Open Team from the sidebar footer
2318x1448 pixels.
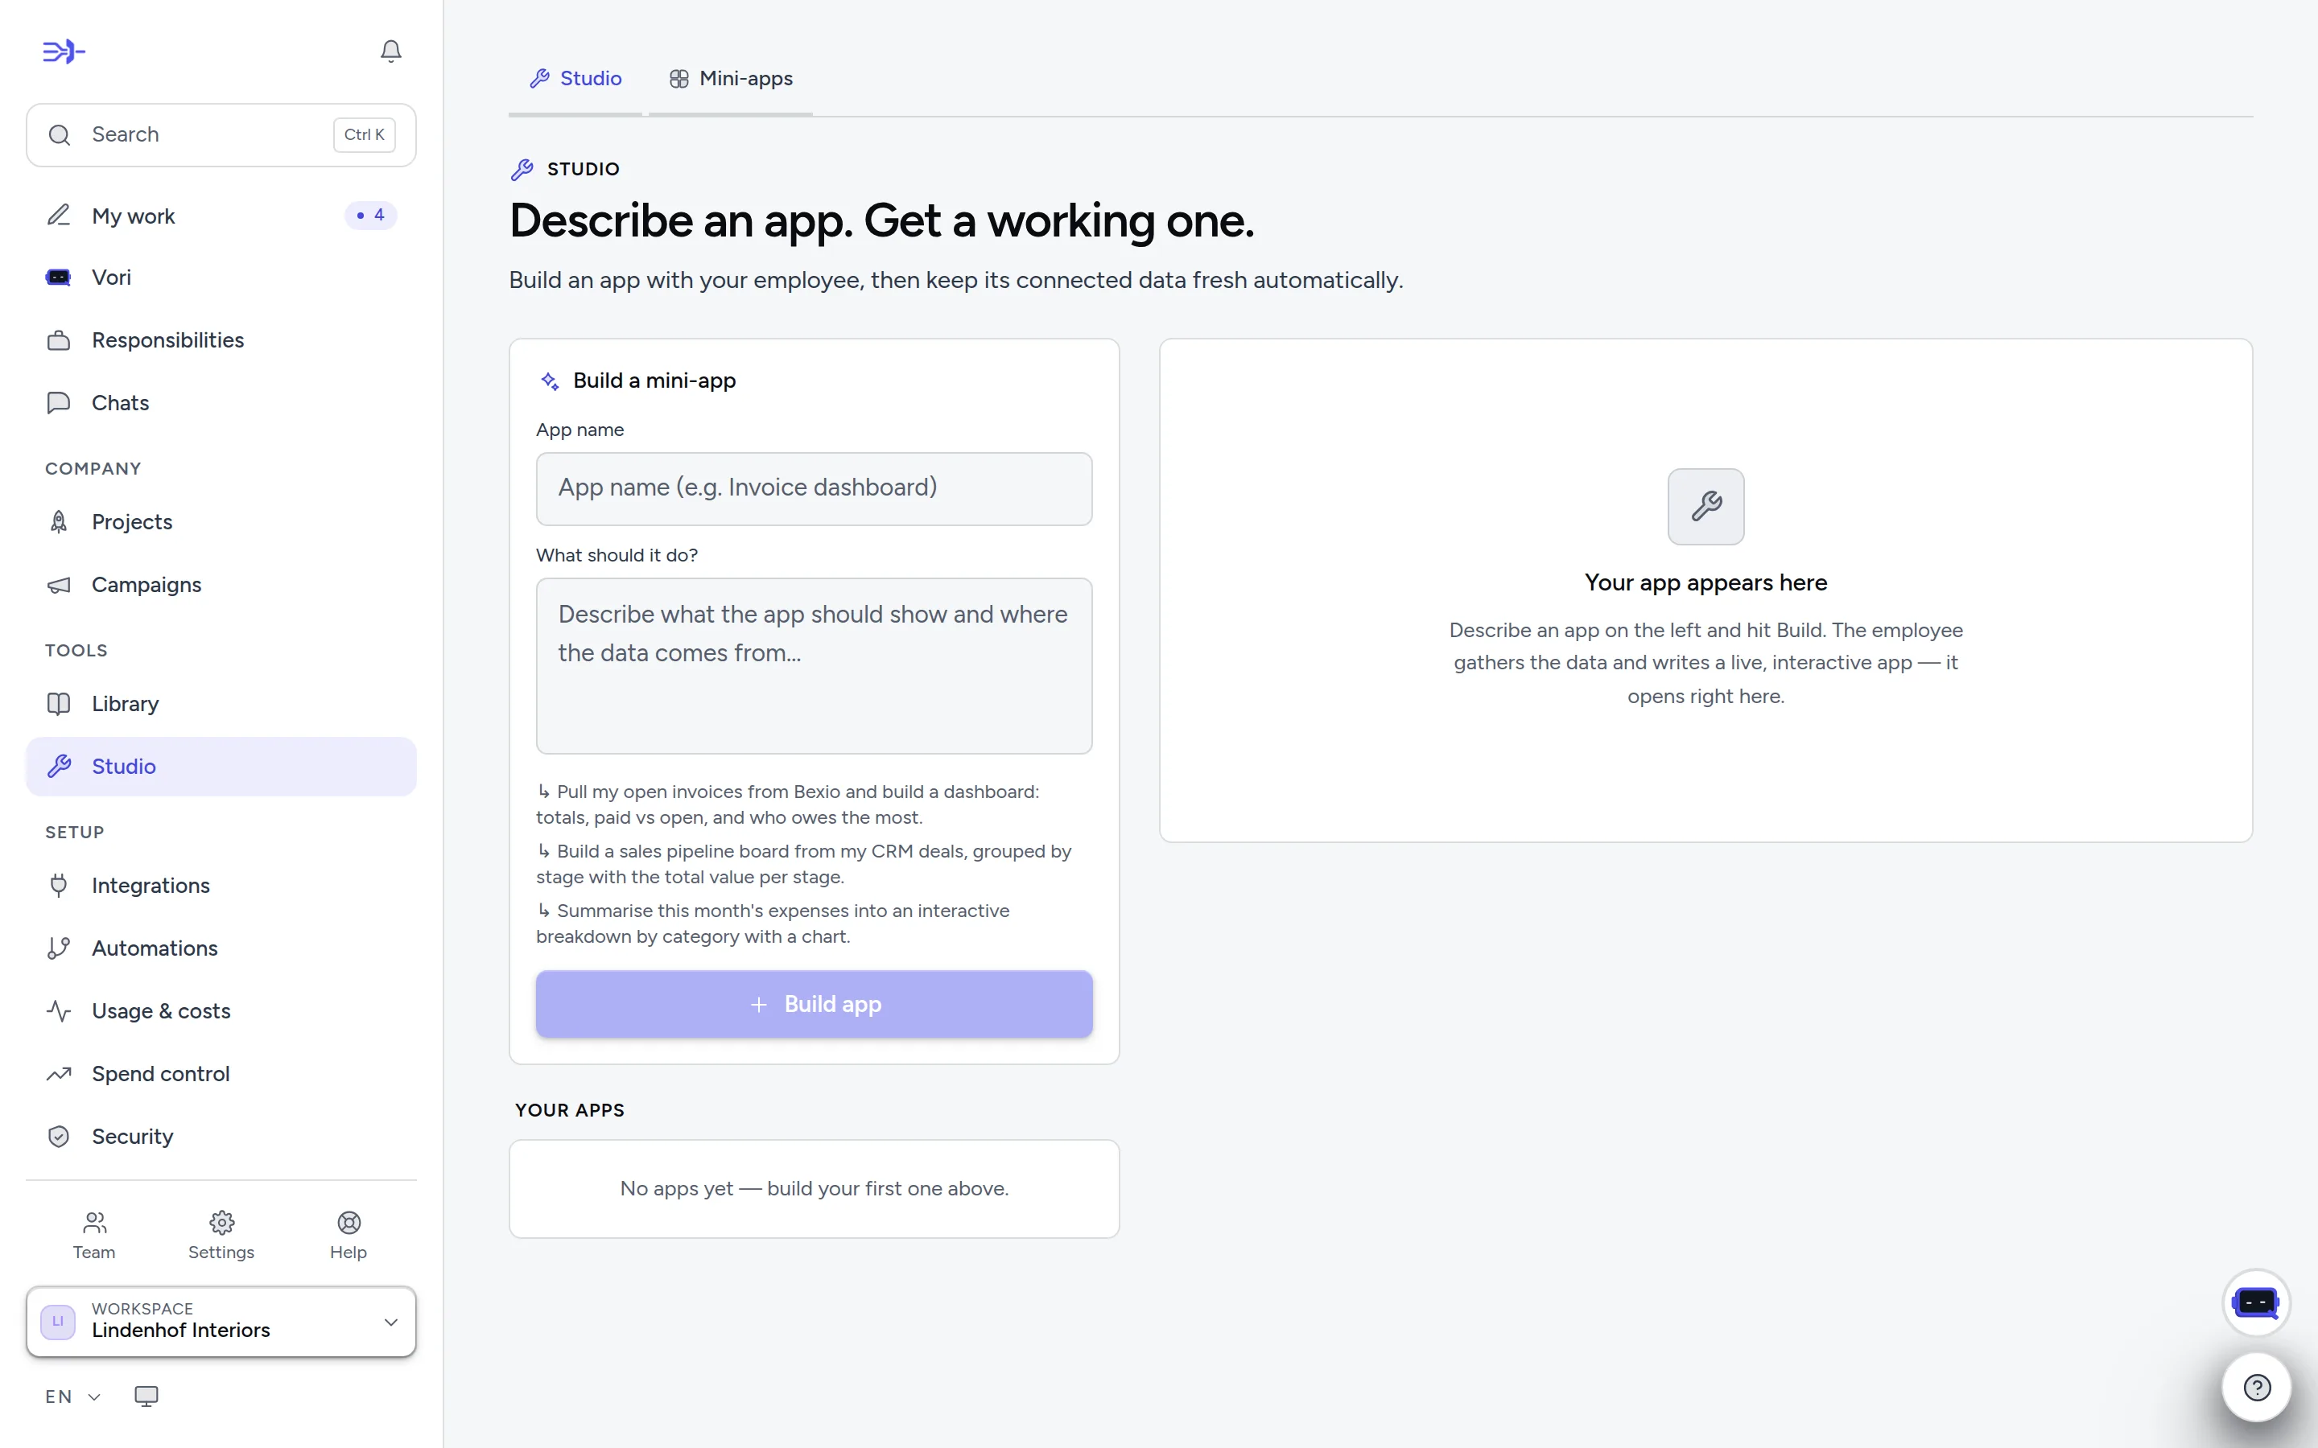[94, 1236]
